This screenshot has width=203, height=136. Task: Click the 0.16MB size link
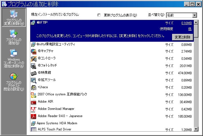point(186,23)
